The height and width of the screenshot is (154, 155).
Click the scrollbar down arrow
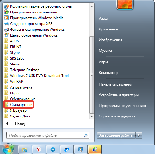coord(92,116)
